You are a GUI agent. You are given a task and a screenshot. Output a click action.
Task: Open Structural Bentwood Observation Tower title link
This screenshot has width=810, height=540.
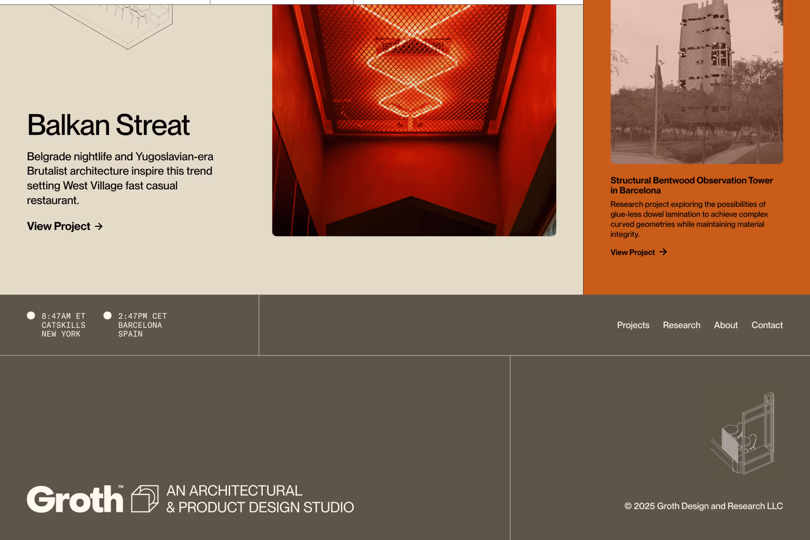click(x=691, y=185)
